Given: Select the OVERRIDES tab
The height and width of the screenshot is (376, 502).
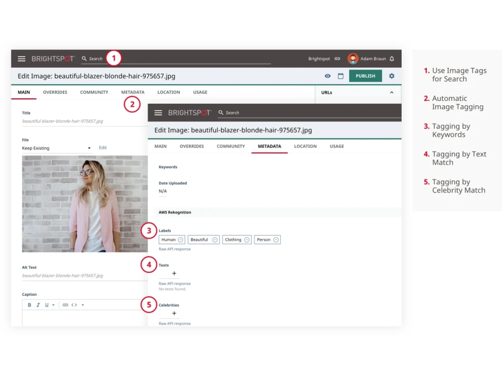Looking at the screenshot, I should [x=55, y=92].
